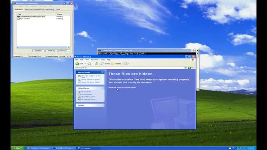Viewport: 267px width, 150px height.
Task: Open the Back history dropdown arrow
Action: point(85,64)
